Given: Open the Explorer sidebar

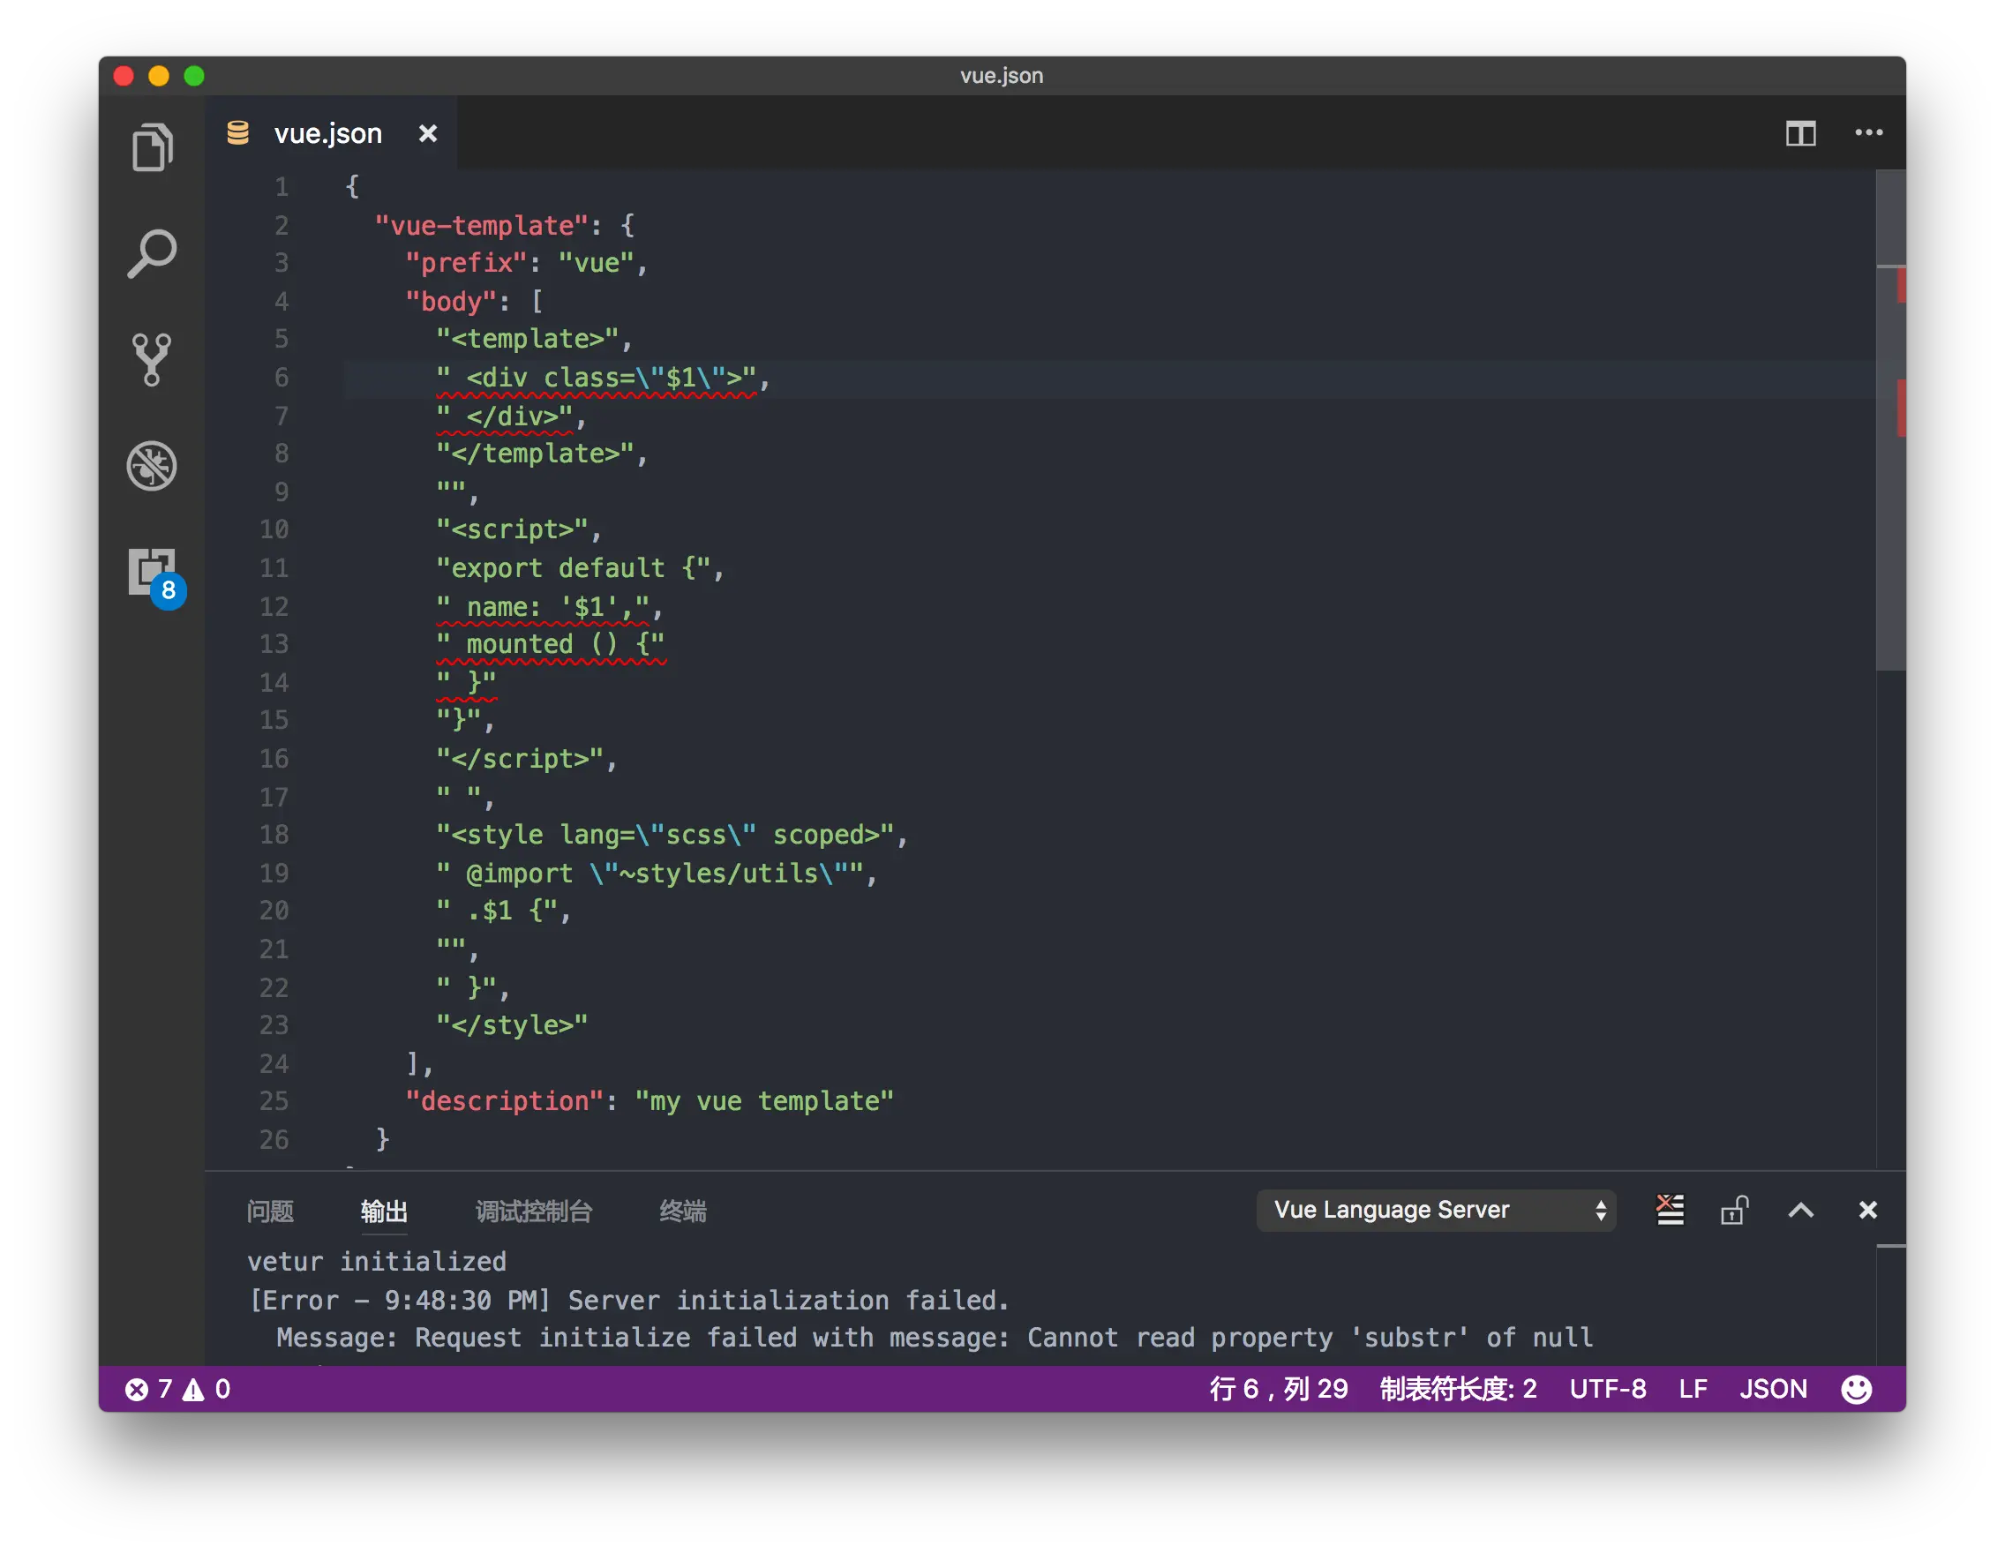Looking at the screenshot, I should point(153,146).
